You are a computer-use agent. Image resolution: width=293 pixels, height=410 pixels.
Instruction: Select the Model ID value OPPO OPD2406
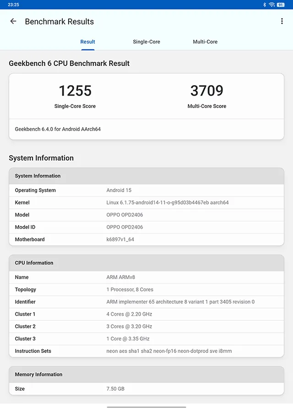[125, 227]
